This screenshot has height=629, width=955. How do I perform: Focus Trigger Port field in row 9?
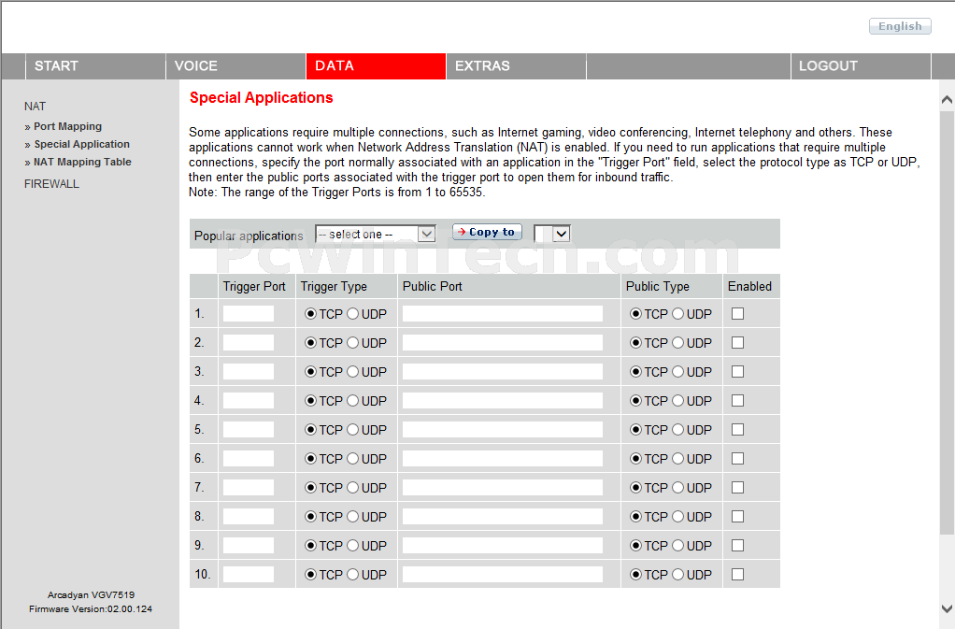(249, 546)
